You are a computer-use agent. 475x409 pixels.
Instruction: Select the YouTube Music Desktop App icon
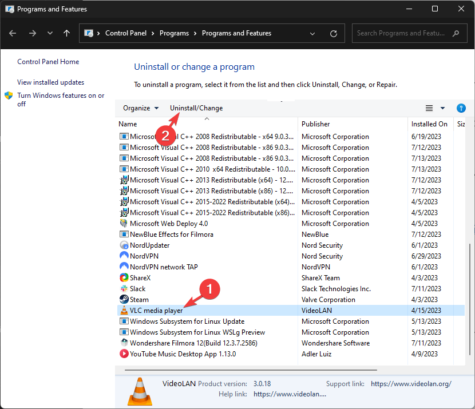coord(124,354)
